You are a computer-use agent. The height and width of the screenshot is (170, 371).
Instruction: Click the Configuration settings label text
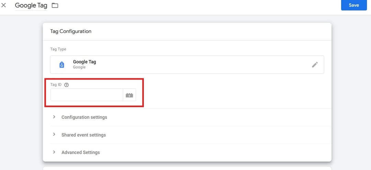(84, 117)
